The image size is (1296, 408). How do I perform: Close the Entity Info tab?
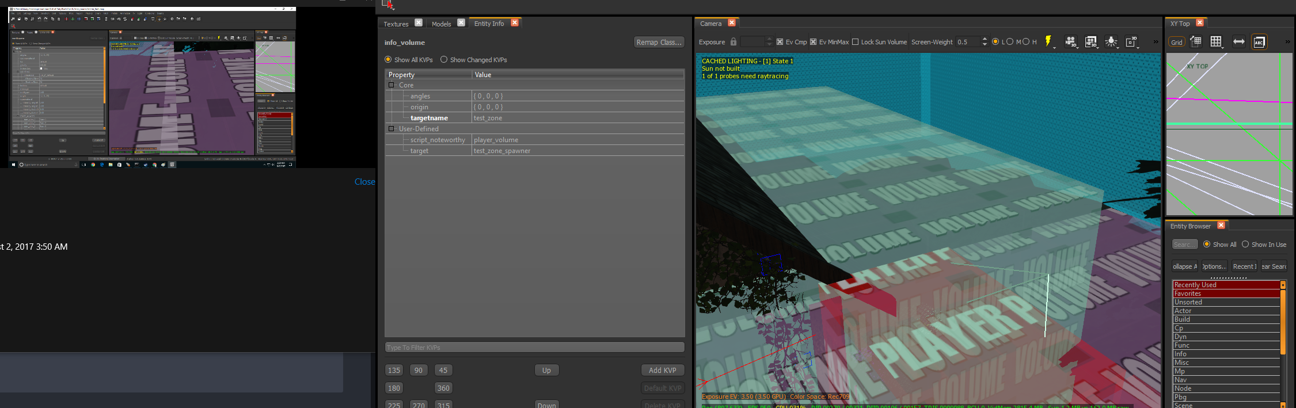(x=515, y=22)
